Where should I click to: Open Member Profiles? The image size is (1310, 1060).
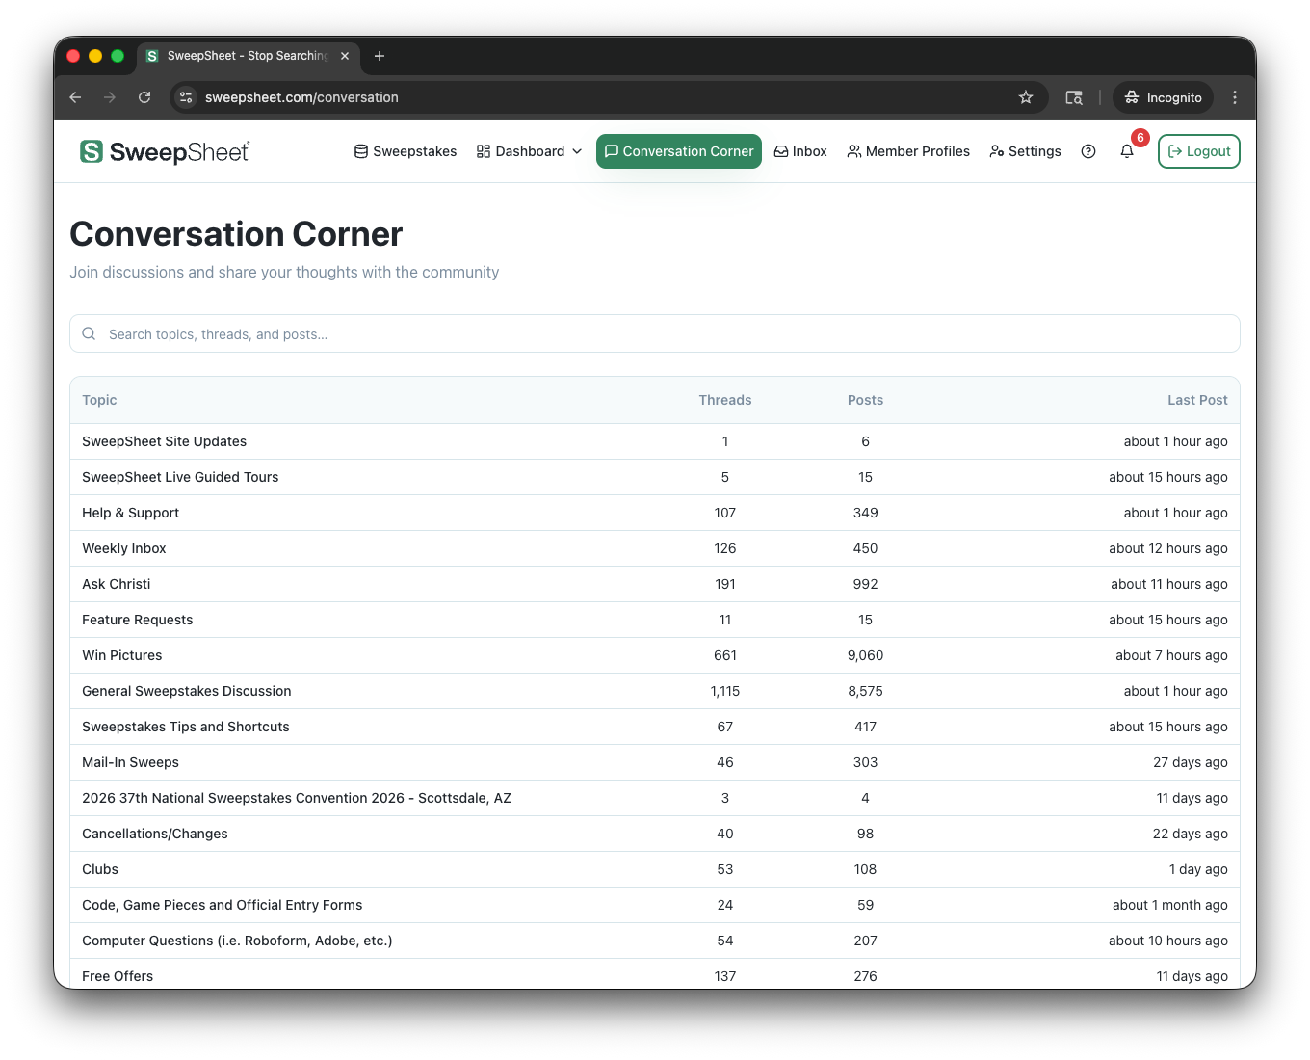908,151
